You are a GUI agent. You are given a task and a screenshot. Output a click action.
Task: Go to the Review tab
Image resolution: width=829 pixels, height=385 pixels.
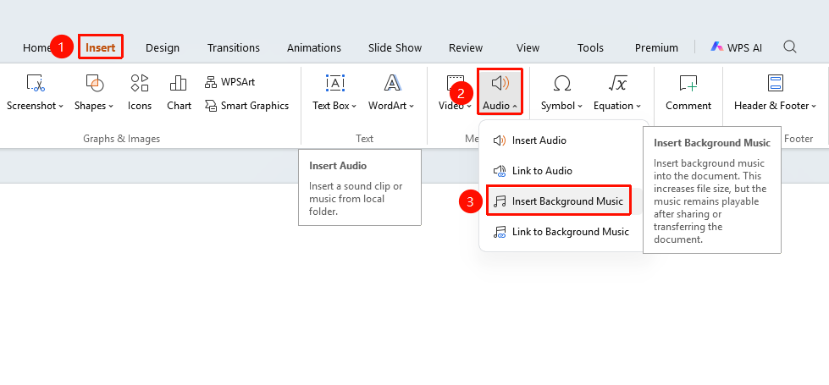pyautogui.click(x=465, y=47)
